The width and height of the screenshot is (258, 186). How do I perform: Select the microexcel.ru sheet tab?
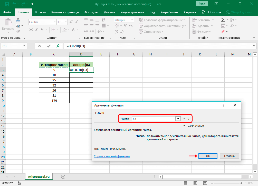click(x=39, y=177)
